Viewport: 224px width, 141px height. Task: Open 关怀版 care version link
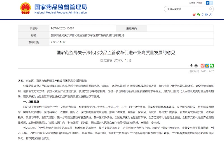tap(199, 3)
